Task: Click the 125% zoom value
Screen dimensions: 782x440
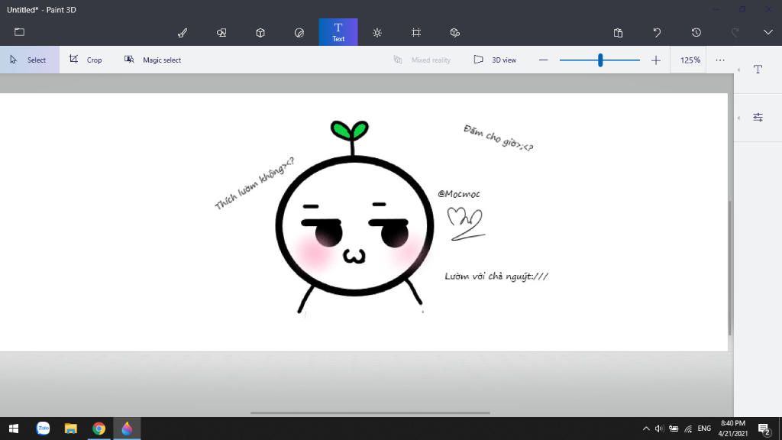Action: click(690, 60)
